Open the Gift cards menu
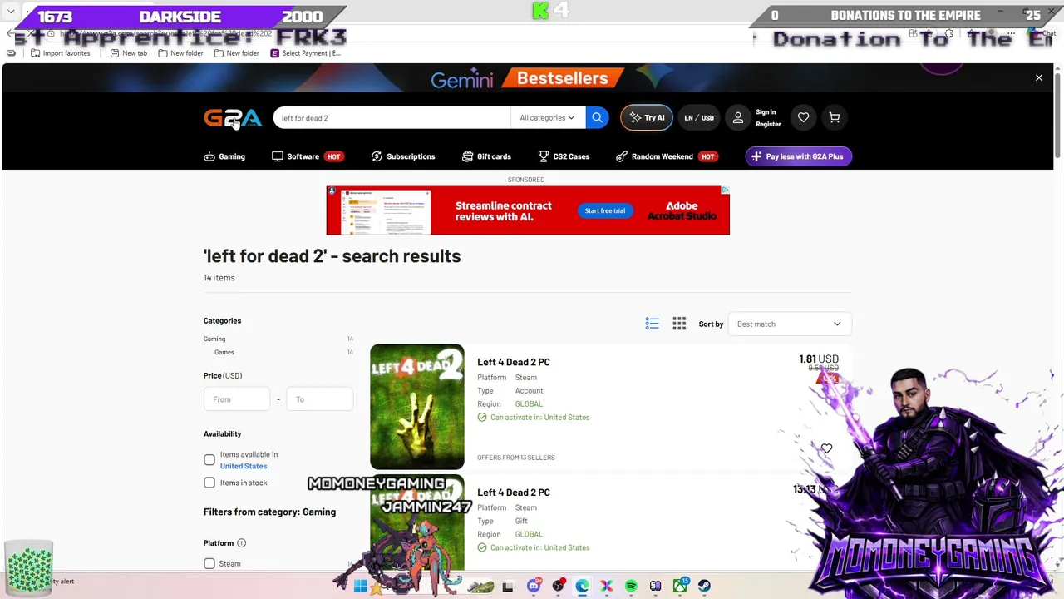 486,156
